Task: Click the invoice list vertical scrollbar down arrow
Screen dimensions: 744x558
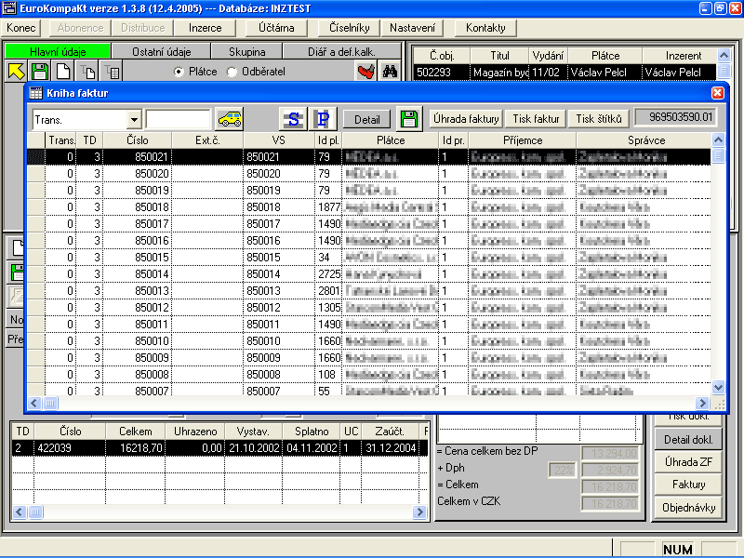Action: 718,388
